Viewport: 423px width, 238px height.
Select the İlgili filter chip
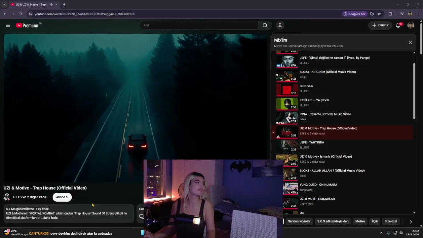[x=375, y=221]
